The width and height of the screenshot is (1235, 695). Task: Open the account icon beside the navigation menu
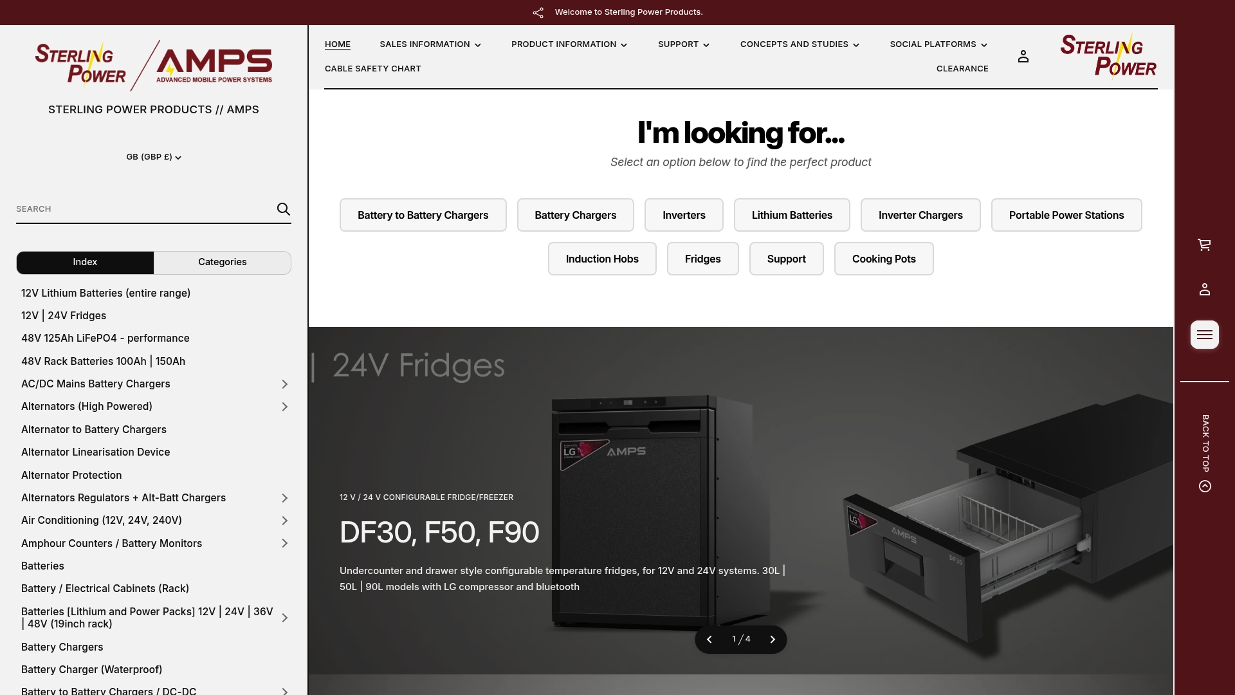click(1023, 57)
